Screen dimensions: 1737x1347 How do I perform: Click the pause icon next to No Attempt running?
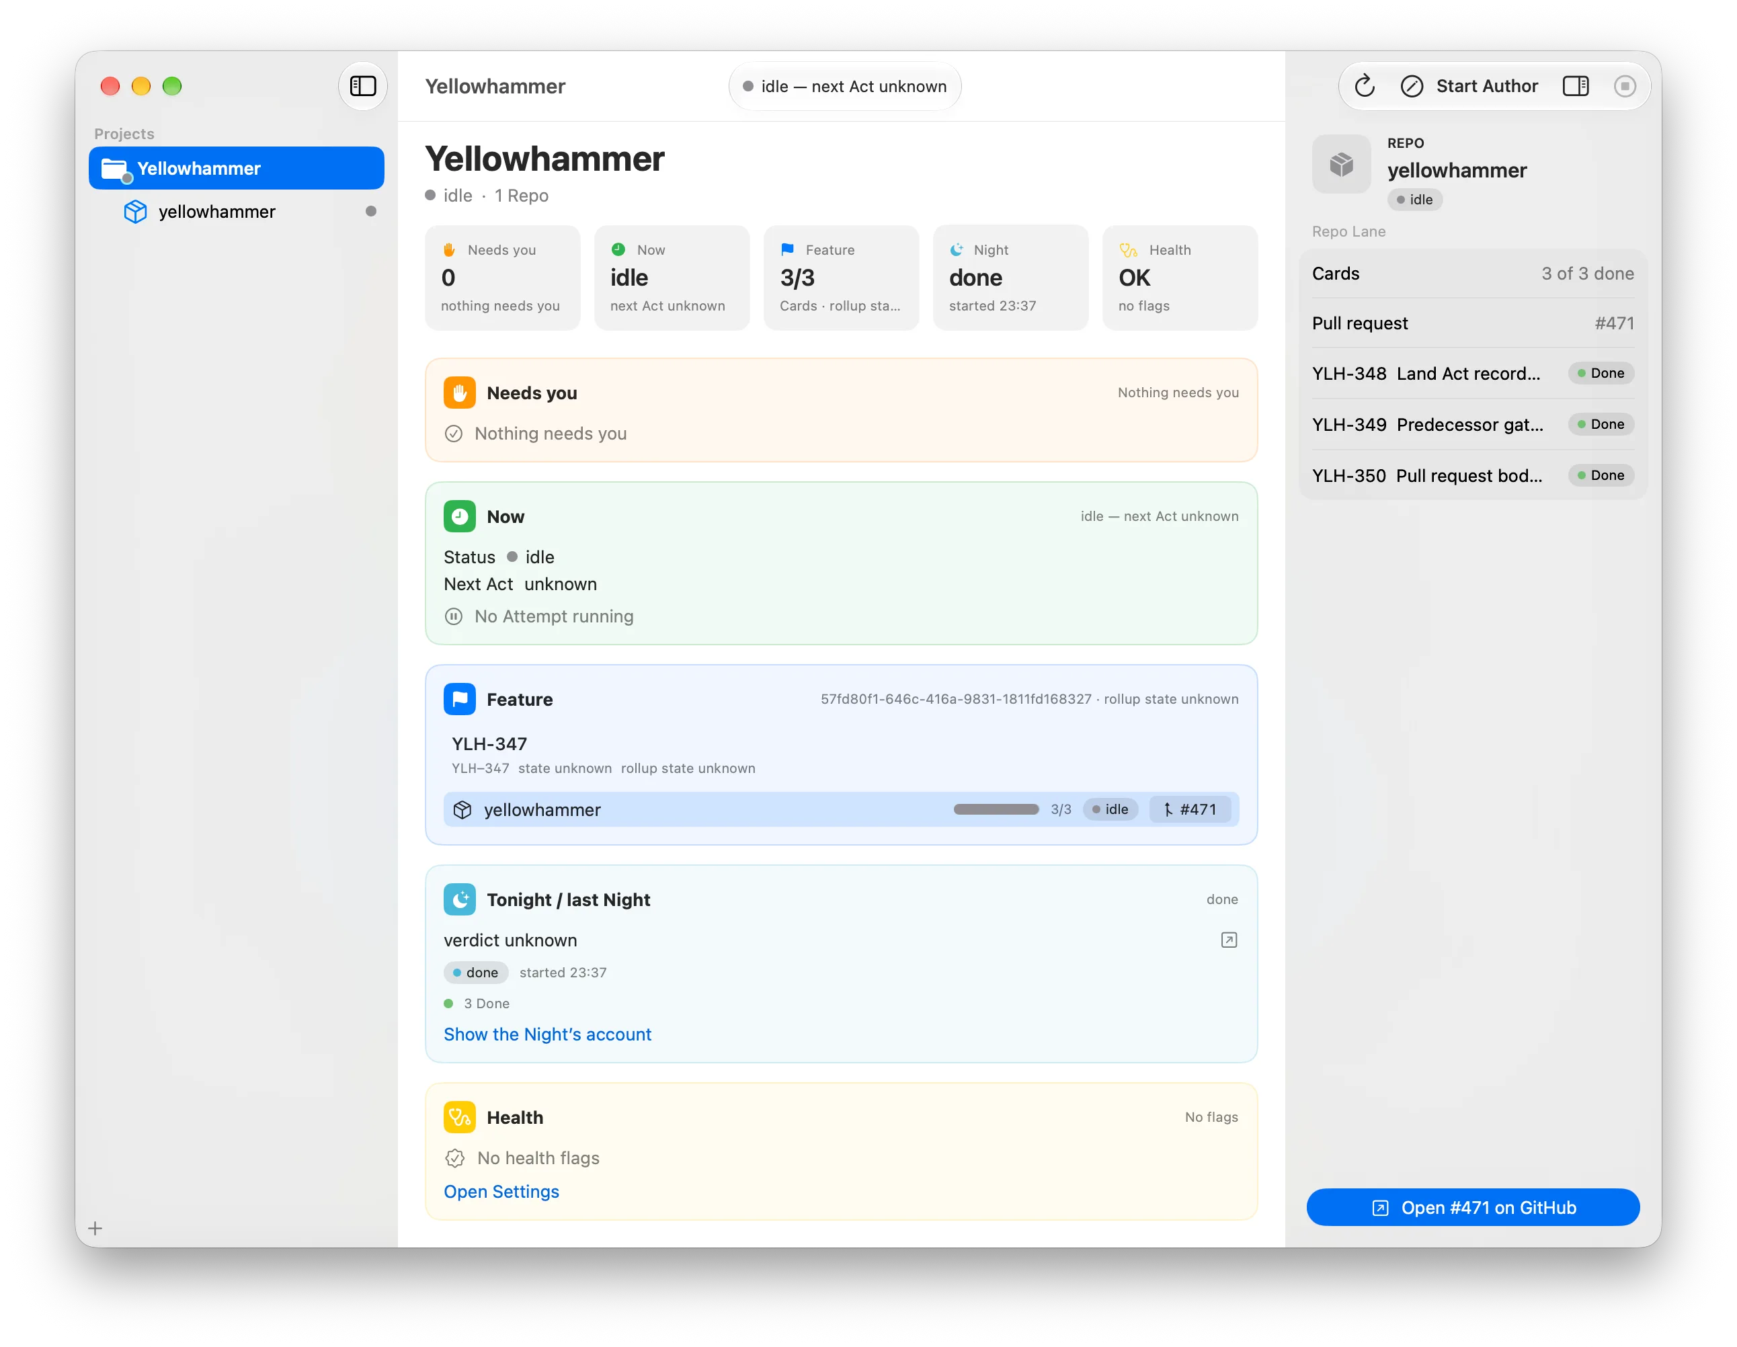tap(453, 616)
